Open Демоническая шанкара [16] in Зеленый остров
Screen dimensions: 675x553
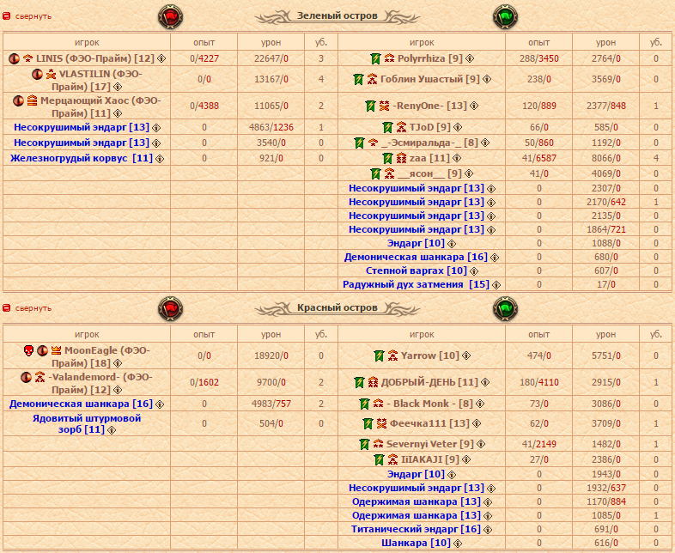point(416,257)
